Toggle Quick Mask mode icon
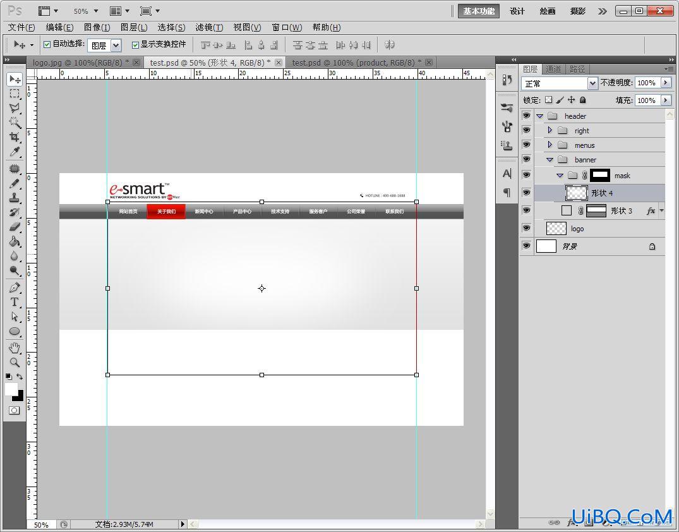 coord(15,410)
